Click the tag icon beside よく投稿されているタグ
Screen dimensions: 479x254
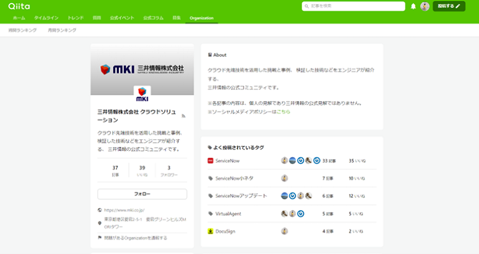(x=210, y=147)
